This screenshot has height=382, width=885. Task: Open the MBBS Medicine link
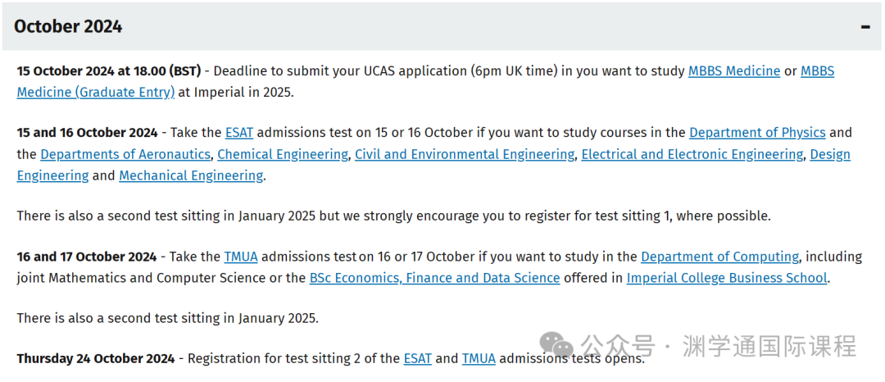pyautogui.click(x=733, y=71)
